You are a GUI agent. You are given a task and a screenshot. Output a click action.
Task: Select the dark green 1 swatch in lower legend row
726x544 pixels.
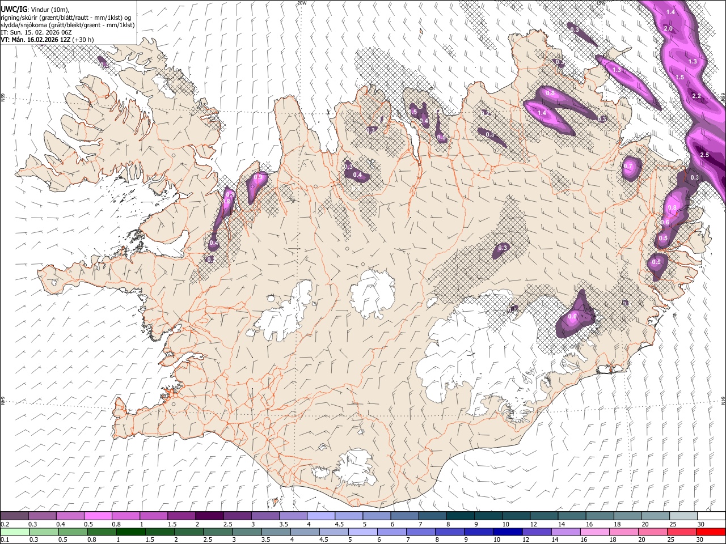131,532
